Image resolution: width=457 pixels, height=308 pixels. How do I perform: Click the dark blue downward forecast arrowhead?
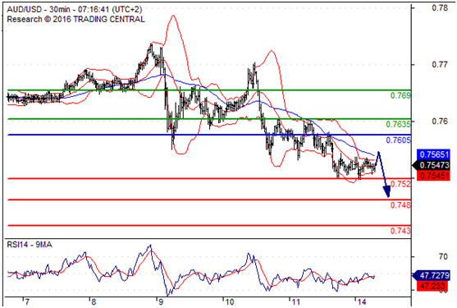click(387, 192)
